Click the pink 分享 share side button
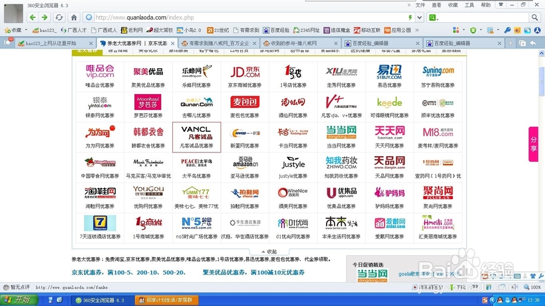545x306 pixels. click(x=533, y=144)
